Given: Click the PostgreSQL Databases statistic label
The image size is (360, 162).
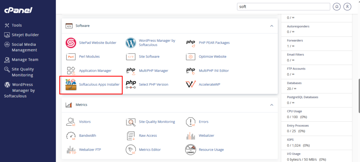Looking at the screenshot, I should click(x=303, y=97).
